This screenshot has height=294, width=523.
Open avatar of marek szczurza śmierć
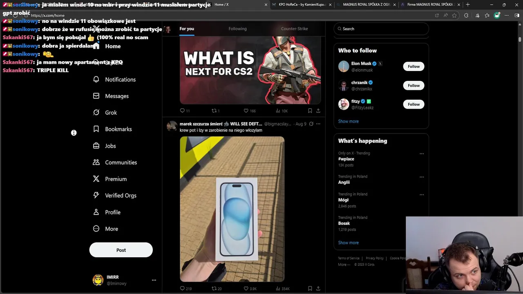[172, 125]
